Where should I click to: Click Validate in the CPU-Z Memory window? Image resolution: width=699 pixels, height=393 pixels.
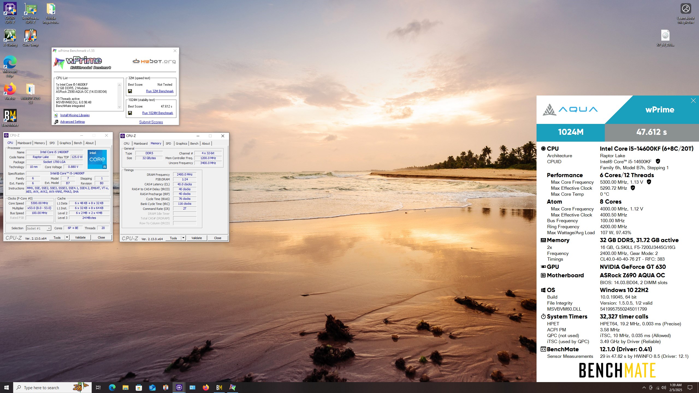[x=197, y=238]
